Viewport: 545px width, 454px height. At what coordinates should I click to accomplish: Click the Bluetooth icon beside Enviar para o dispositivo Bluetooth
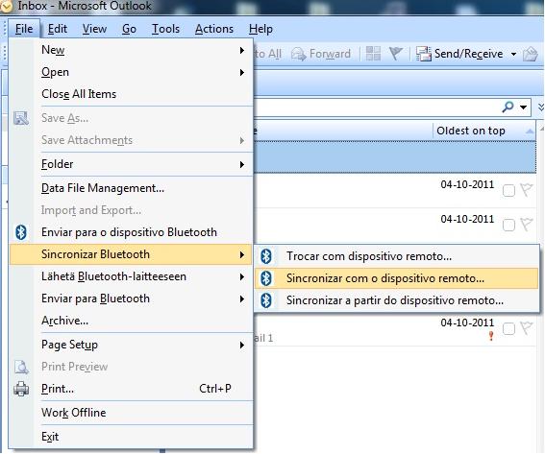[21, 232]
